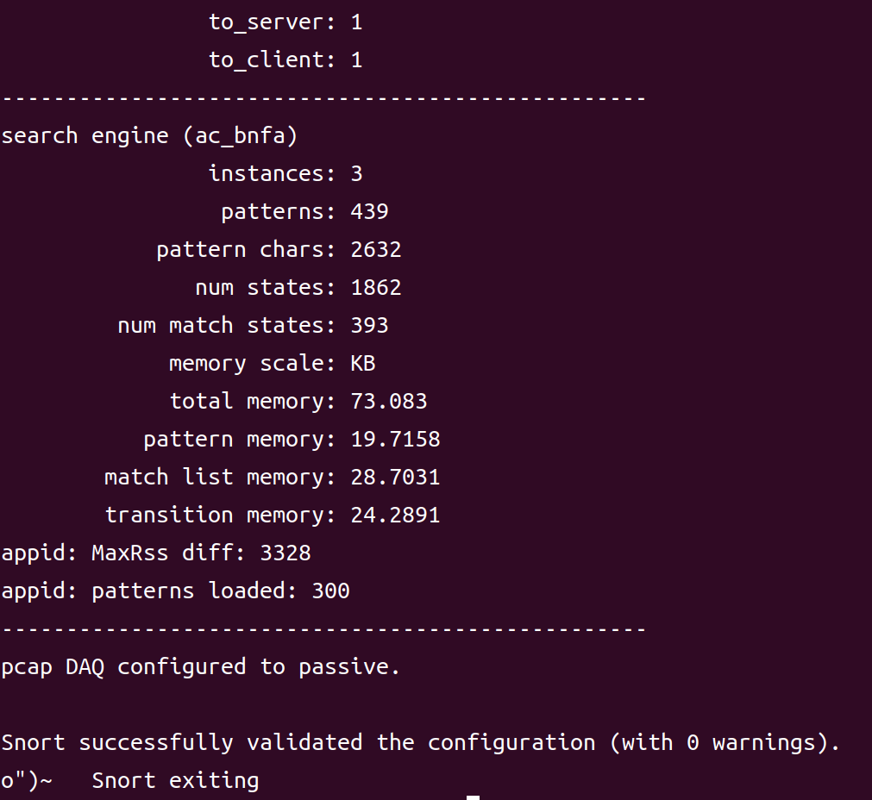The image size is (872, 800).
Task: Click the 'to_server: 1' line
Action: [285, 22]
